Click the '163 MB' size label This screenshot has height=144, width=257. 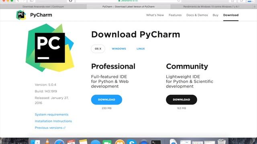point(182,108)
